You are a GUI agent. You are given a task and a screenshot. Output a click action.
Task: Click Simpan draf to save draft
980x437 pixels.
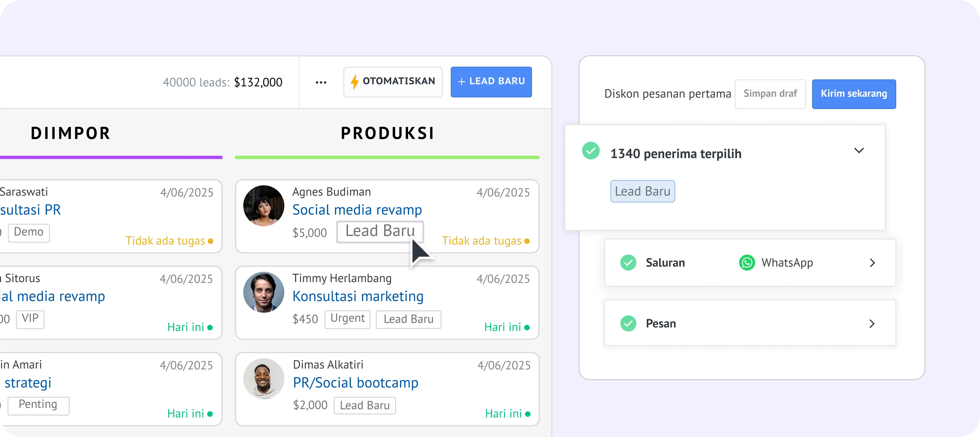[x=770, y=94]
